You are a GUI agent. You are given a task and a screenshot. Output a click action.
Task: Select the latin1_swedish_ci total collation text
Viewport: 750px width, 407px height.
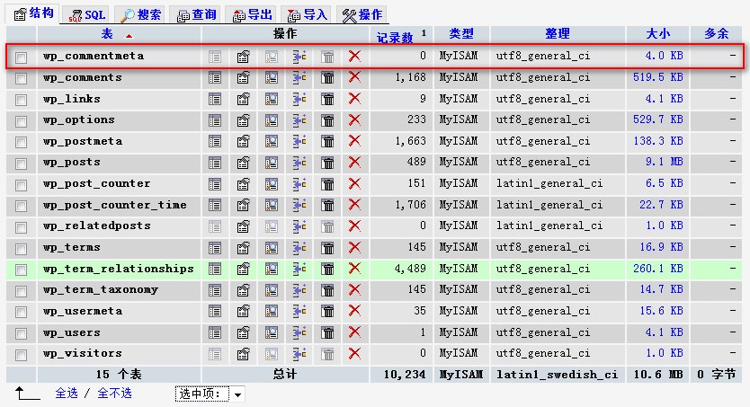(x=558, y=375)
